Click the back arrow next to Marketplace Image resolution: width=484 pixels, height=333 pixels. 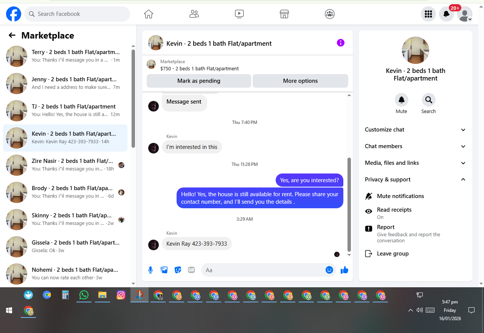pyautogui.click(x=12, y=35)
